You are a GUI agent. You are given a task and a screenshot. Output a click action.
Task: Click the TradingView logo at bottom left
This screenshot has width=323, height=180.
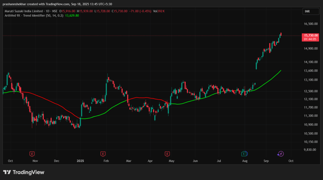point(24,172)
